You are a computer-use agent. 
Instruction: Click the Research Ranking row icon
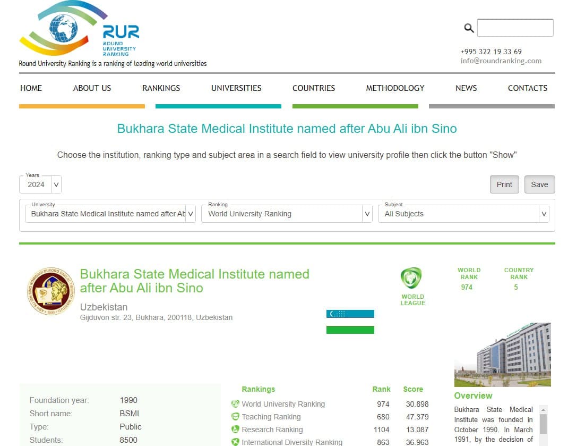click(235, 430)
